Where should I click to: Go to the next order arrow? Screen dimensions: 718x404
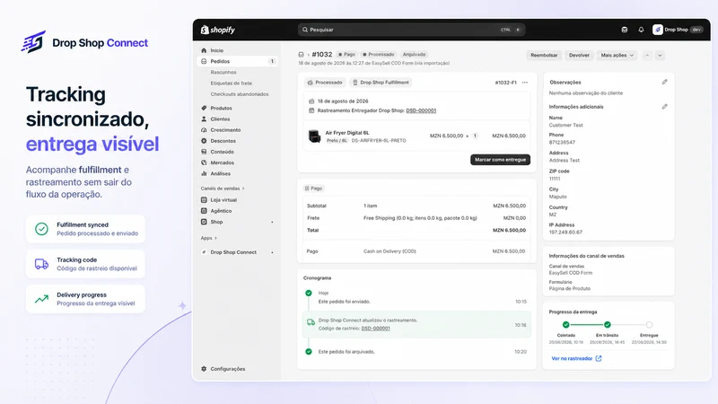660,56
